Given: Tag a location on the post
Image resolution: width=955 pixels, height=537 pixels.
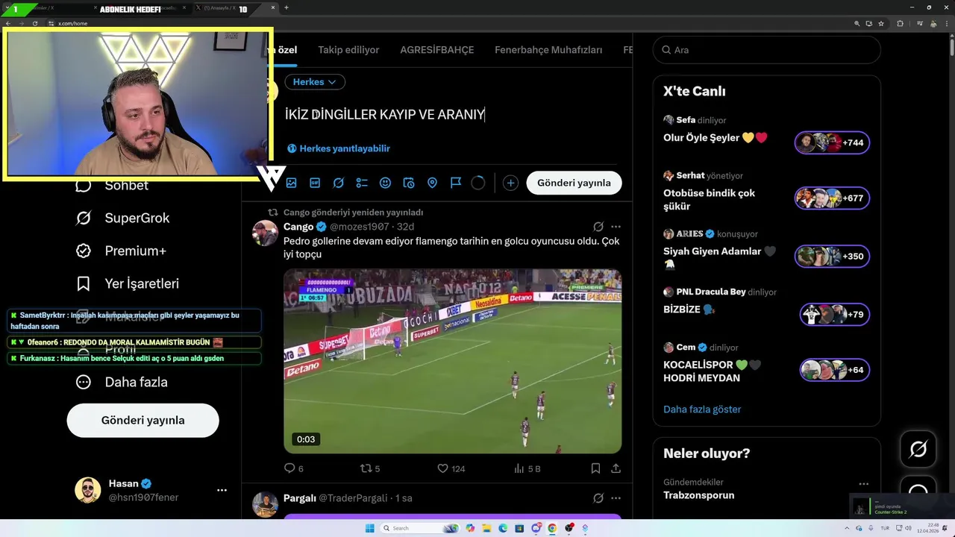Looking at the screenshot, I should tap(432, 183).
